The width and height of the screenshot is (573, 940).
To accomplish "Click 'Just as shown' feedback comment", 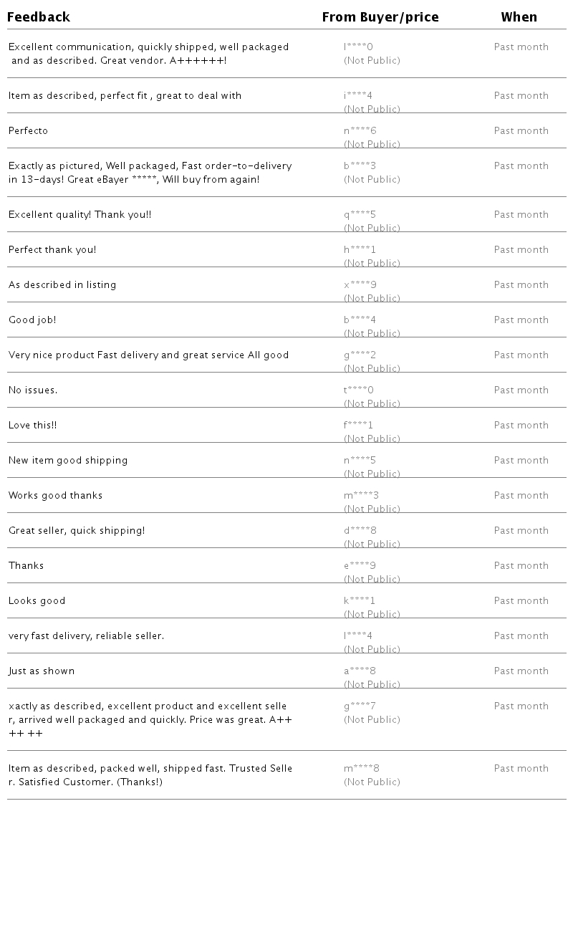I will pyautogui.click(x=42, y=671).
